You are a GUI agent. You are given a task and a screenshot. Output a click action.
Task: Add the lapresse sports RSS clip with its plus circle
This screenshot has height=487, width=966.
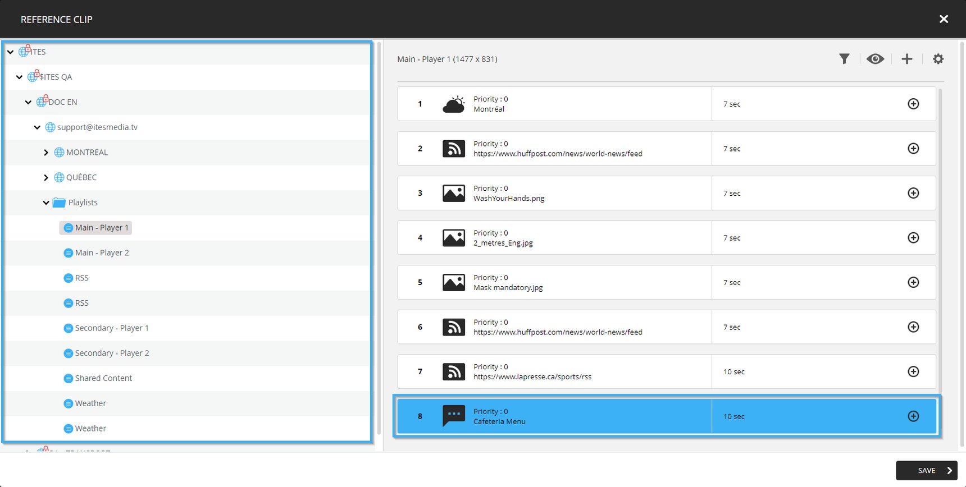pos(913,371)
